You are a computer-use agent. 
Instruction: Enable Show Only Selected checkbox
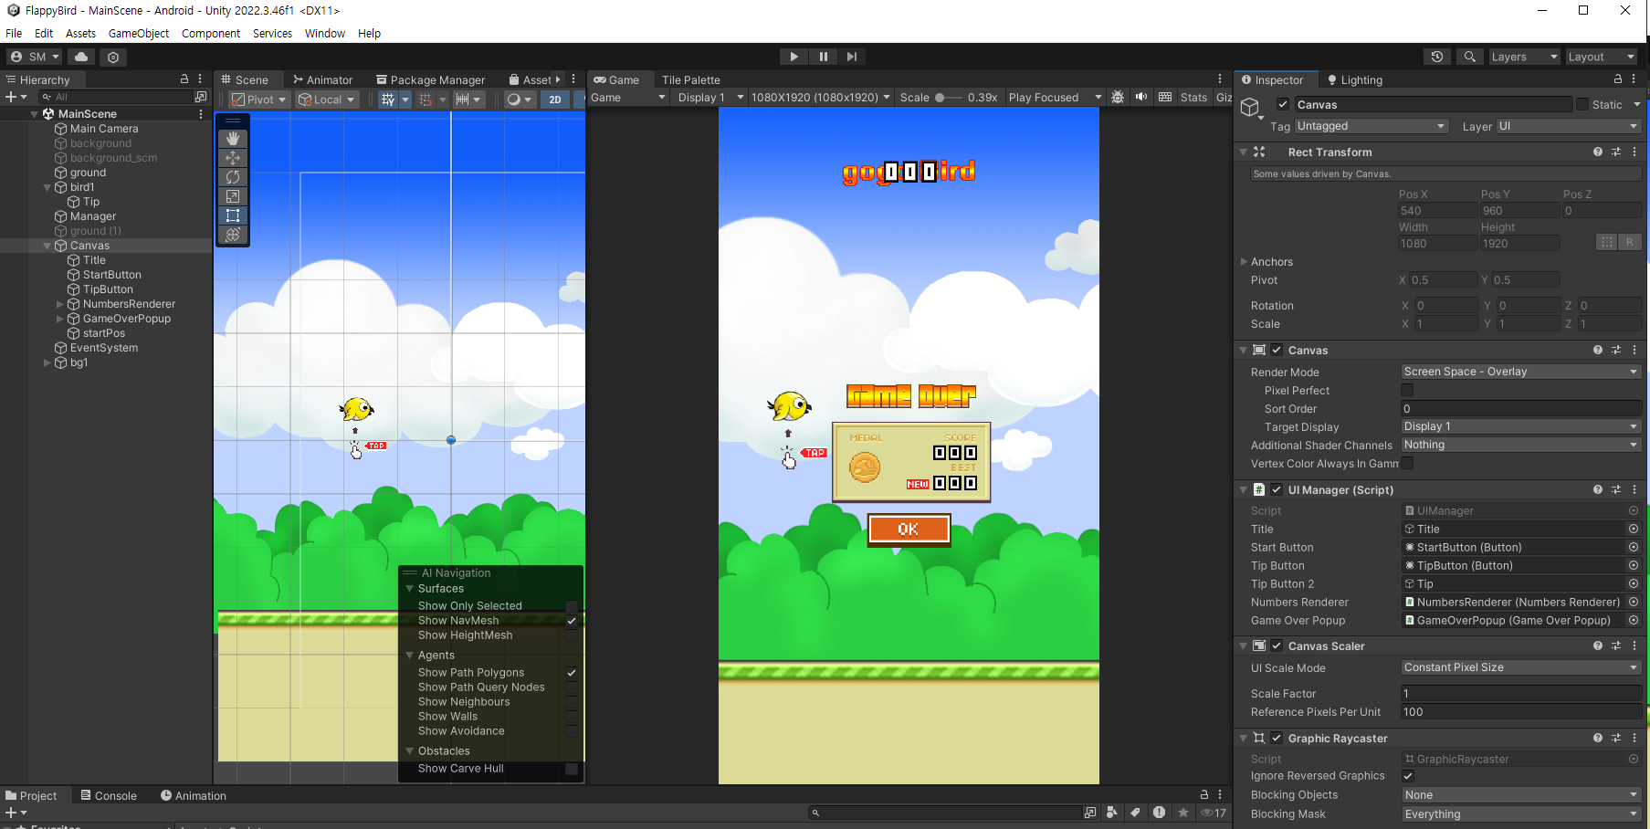point(572,606)
